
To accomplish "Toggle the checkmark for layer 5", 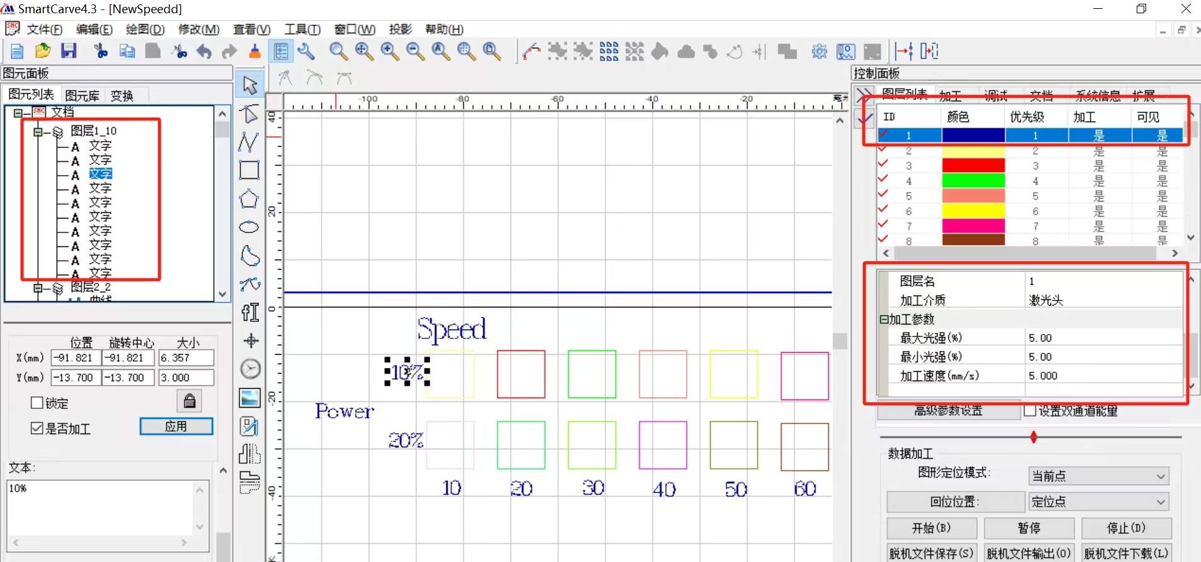I will pyautogui.click(x=883, y=194).
